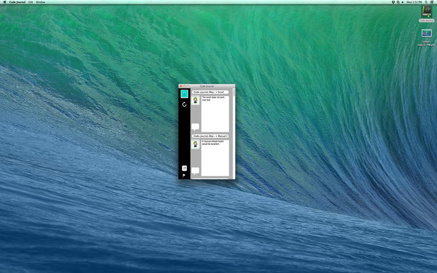This screenshot has height=273, width=437.
Task: Click the text 'The scroll does not work over text.'
Action: (x=213, y=99)
